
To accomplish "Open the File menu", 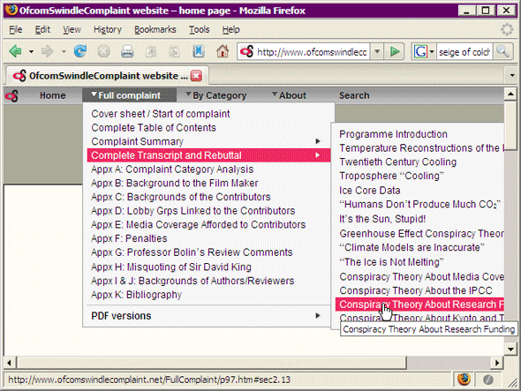I will pos(15,29).
